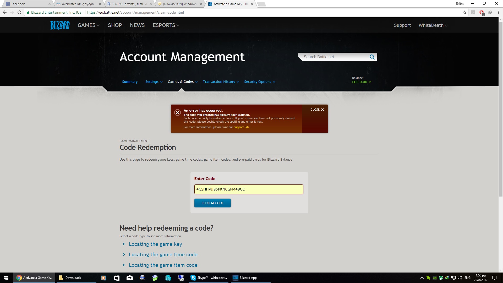
Task: Show hidden system tray icons
Action: pos(422,278)
